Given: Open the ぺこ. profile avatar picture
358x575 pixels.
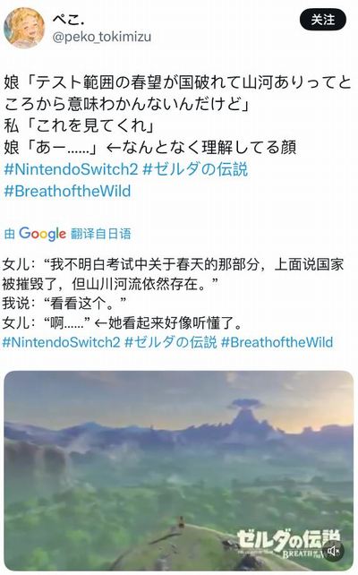Looking at the screenshot, I should coord(24,28).
